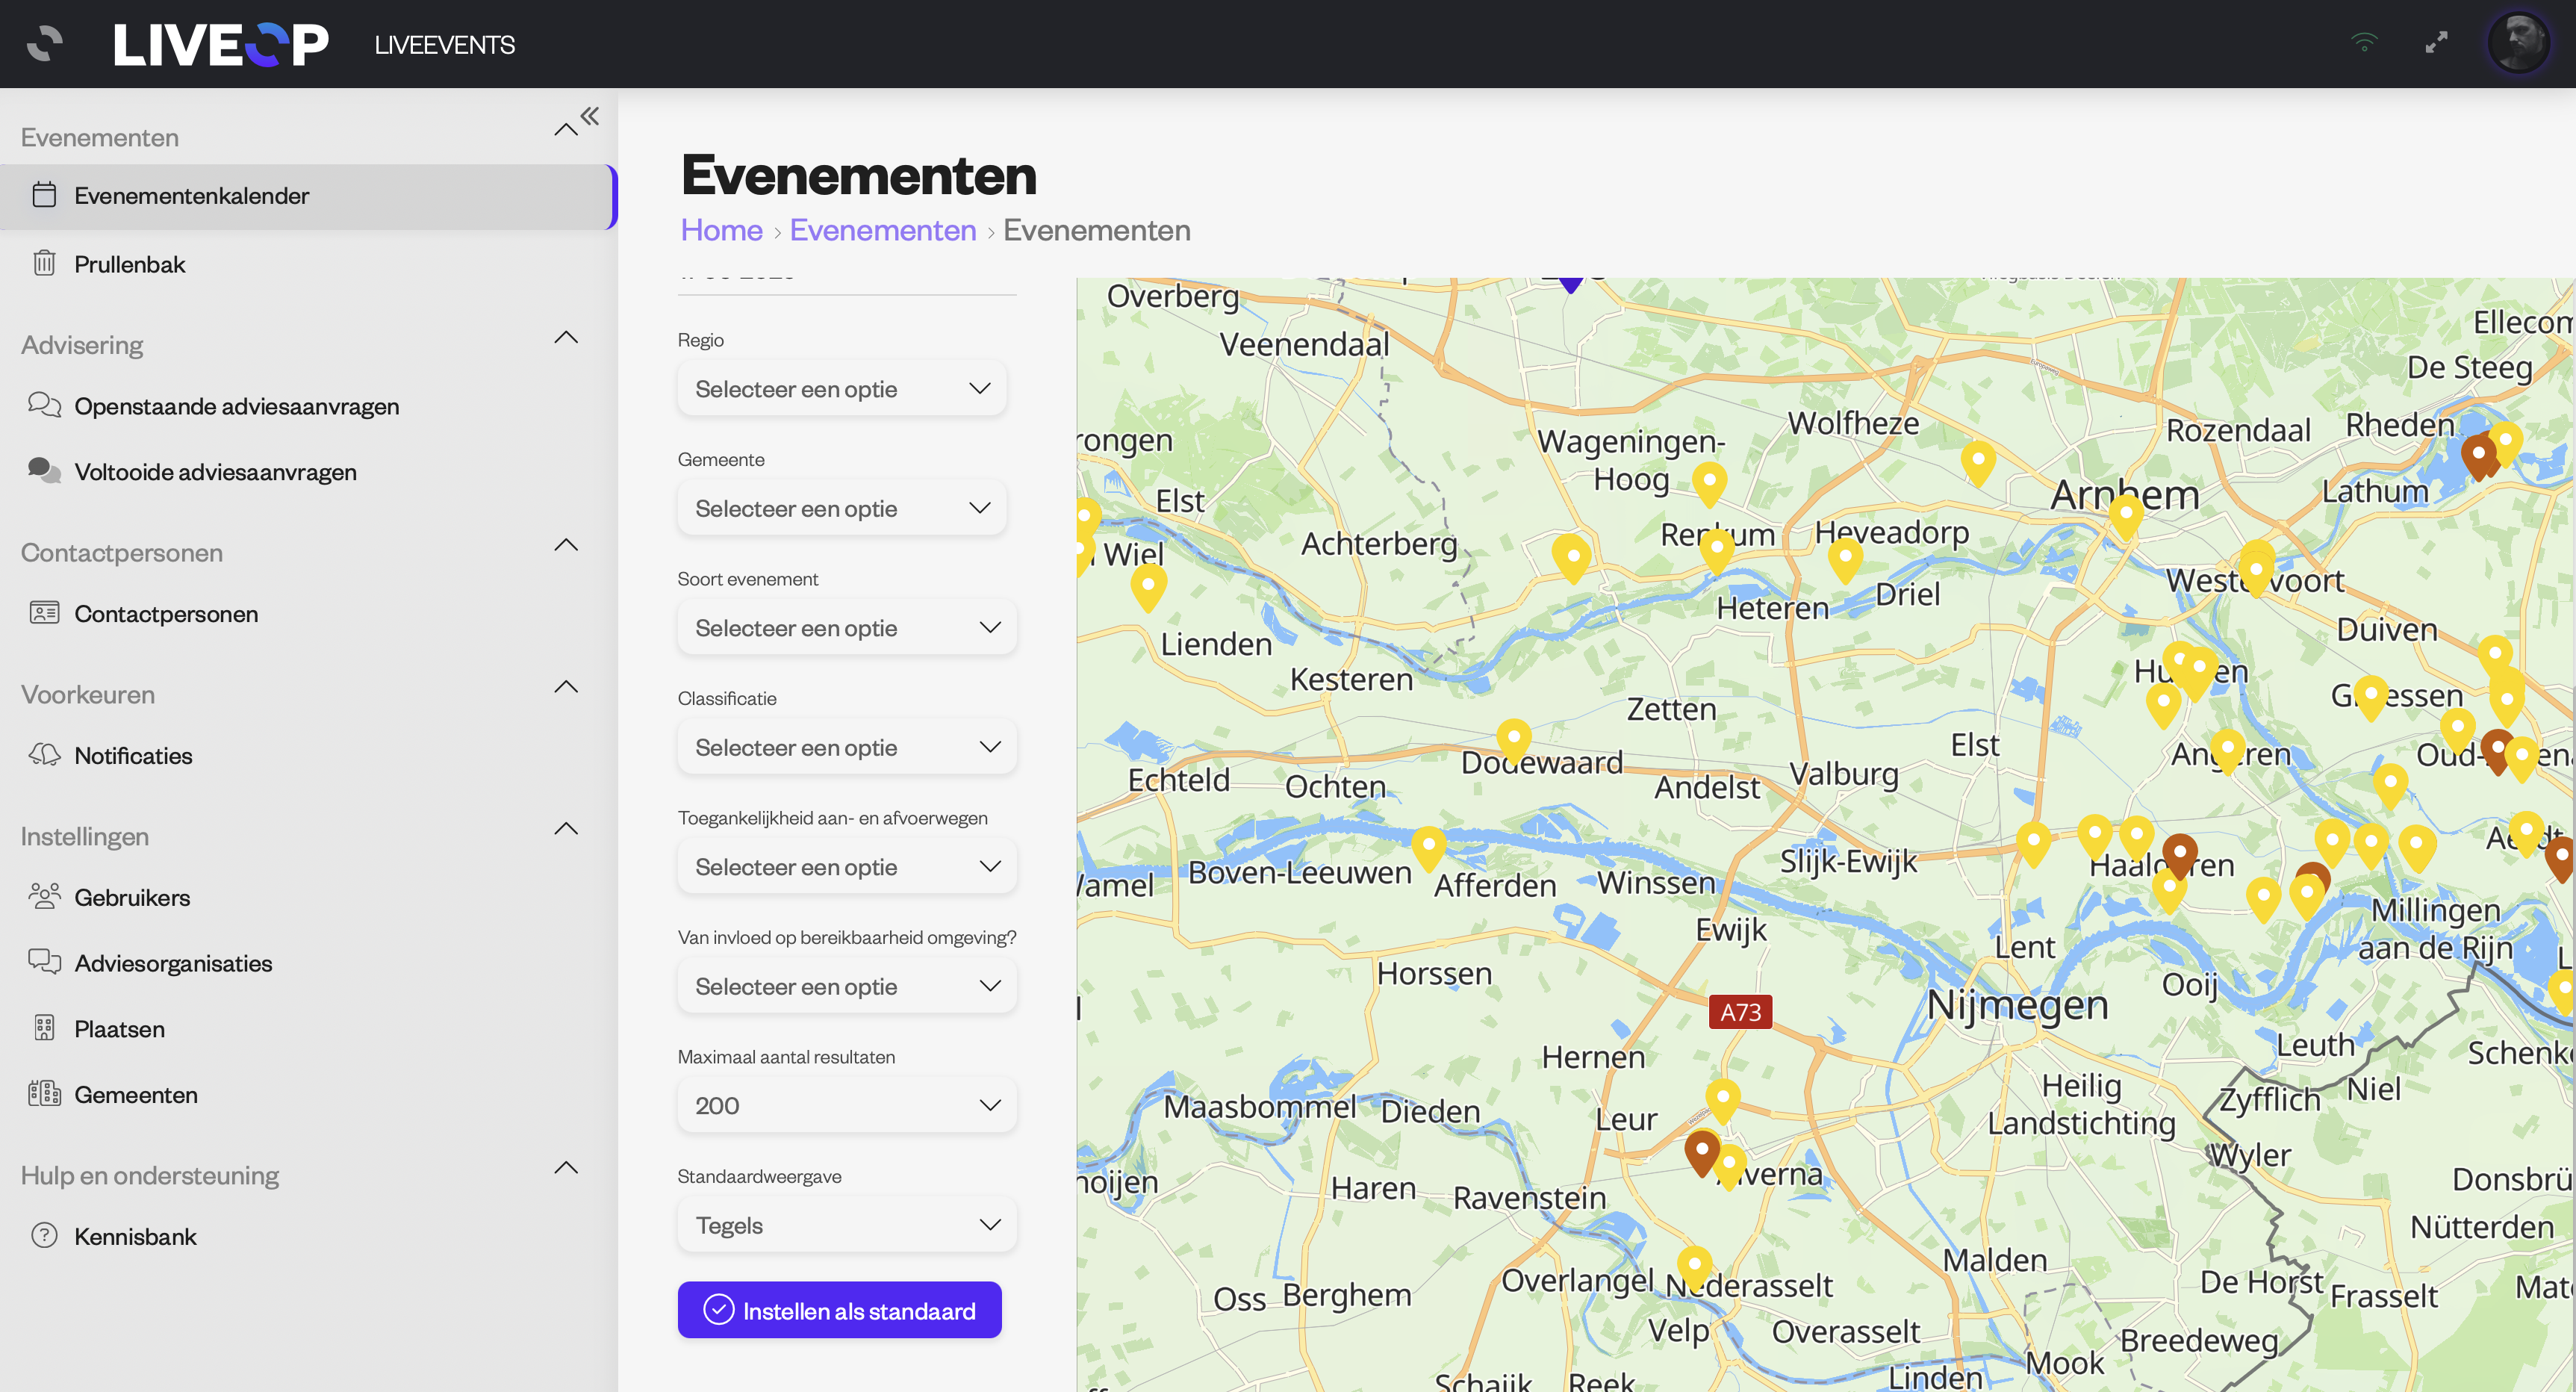Image resolution: width=2576 pixels, height=1392 pixels.
Task: Open the Soort evenement dropdown
Action: (x=847, y=628)
